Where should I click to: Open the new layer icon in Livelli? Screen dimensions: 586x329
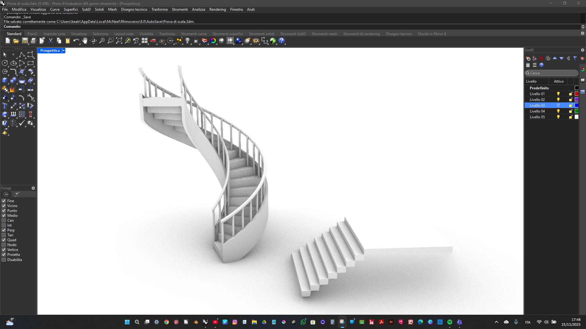[x=528, y=58]
